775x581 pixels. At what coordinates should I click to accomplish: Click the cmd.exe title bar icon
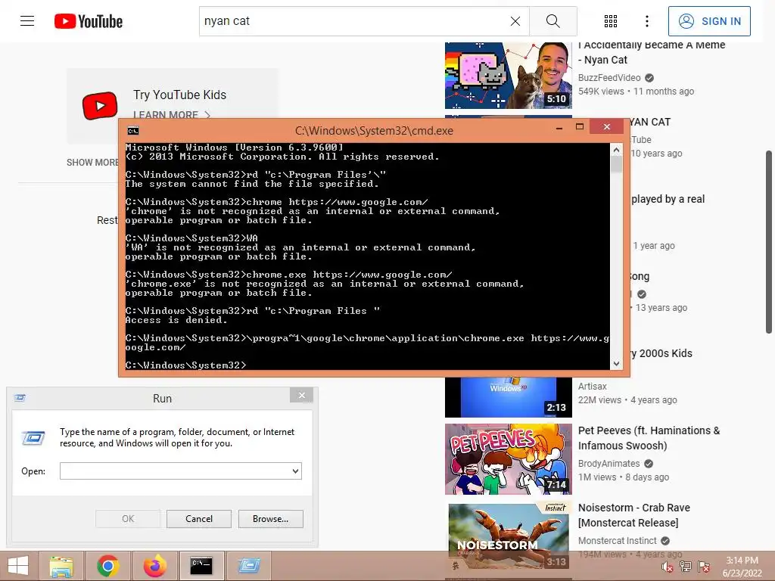(x=133, y=130)
